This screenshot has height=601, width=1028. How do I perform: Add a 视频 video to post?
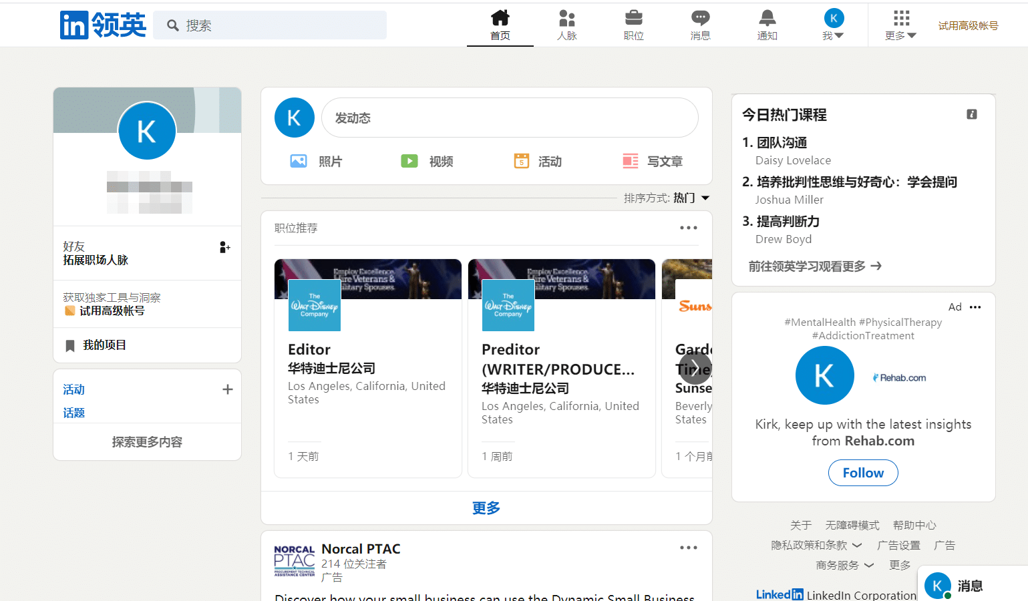427,161
